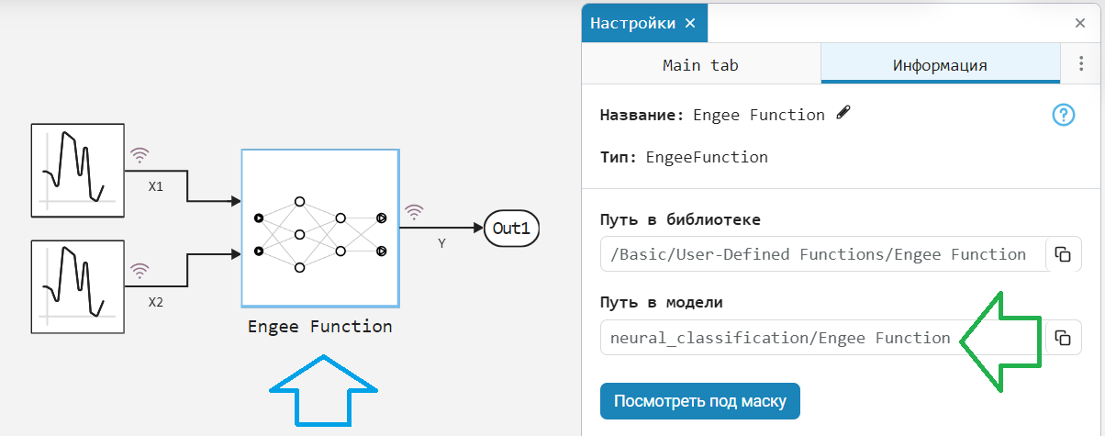Open help via the question mark icon
This screenshot has width=1105, height=436.
(1063, 115)
